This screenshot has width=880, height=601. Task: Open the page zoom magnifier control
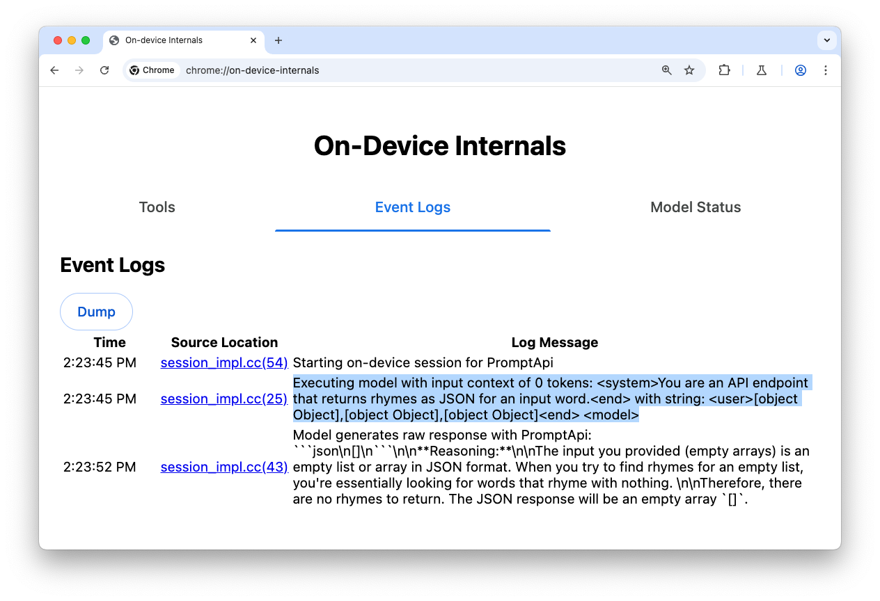click(x=666, y=70)
